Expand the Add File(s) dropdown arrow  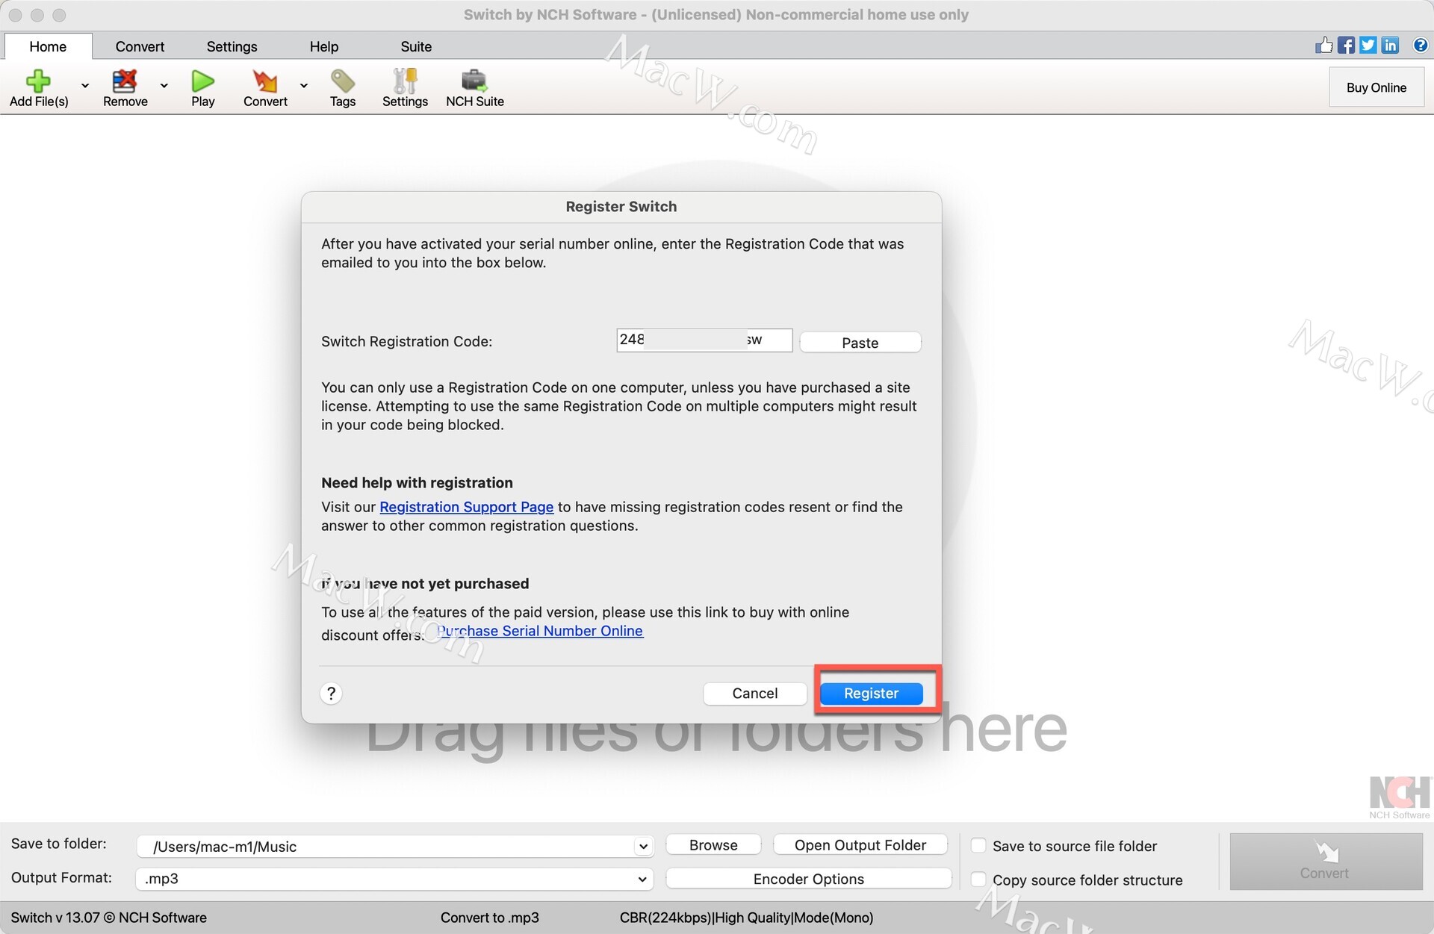tap(85, 85)
